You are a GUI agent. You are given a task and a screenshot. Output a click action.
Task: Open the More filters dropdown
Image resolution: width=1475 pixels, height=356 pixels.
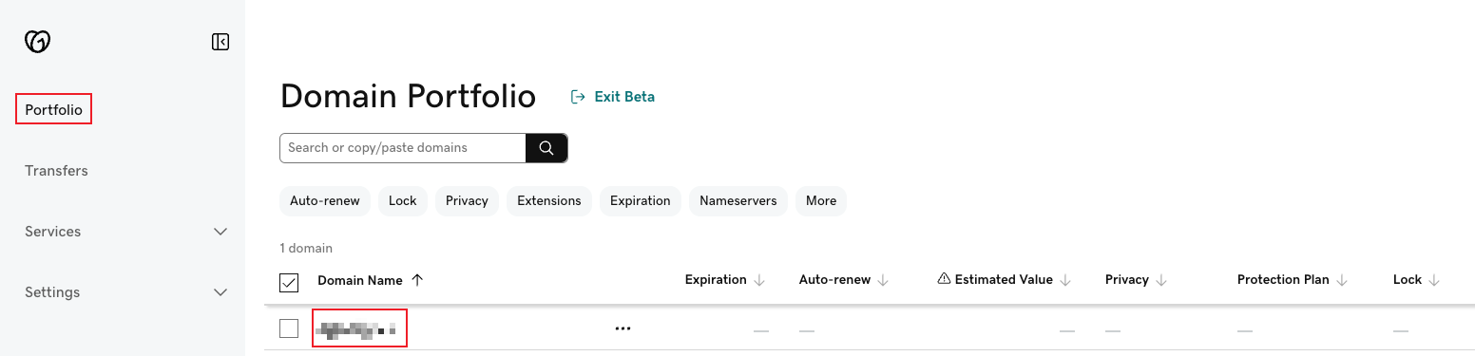point(821,201)
